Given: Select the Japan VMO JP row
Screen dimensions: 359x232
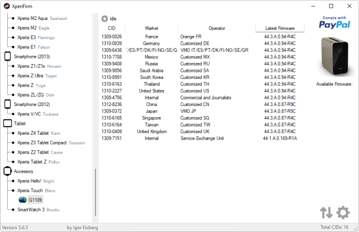Looking at the screenshot, I should point(202,111).
